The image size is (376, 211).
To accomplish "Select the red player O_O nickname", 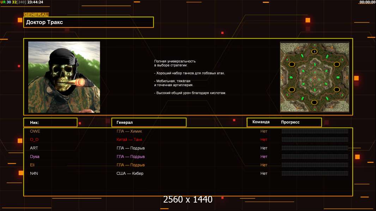I will [34, 140].
